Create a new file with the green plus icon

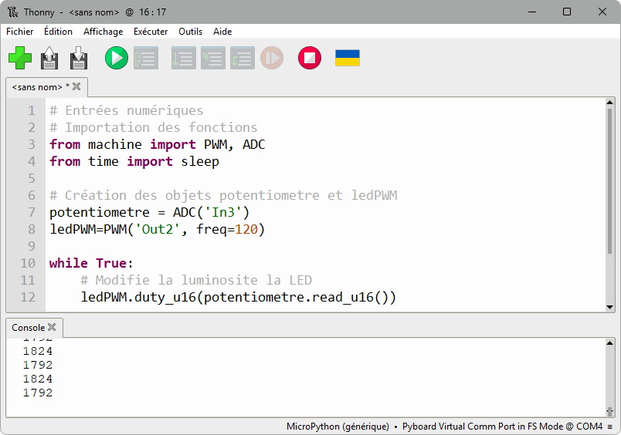(20, 58)
